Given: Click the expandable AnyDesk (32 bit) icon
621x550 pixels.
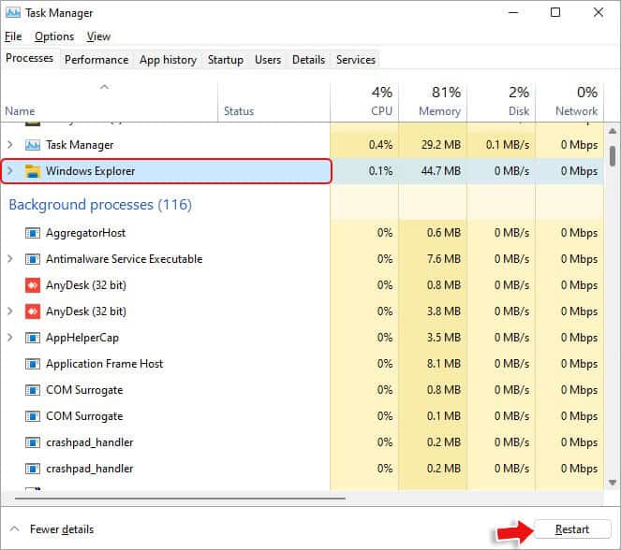Looking at the screenshot, I should tap(33, 311).
